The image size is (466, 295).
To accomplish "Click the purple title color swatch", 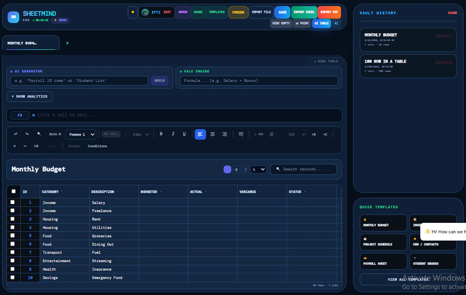I will pyautogui.click(x=227, y=169).
